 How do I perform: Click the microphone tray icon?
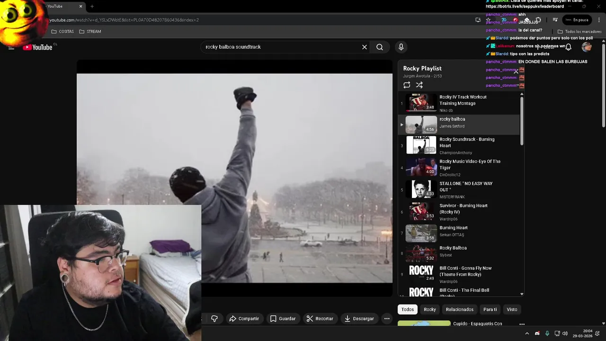click(x=547, y=333)
